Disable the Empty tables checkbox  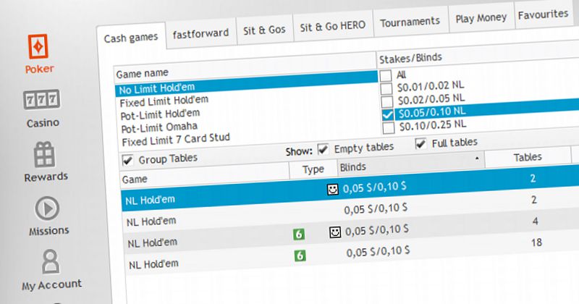323,148
